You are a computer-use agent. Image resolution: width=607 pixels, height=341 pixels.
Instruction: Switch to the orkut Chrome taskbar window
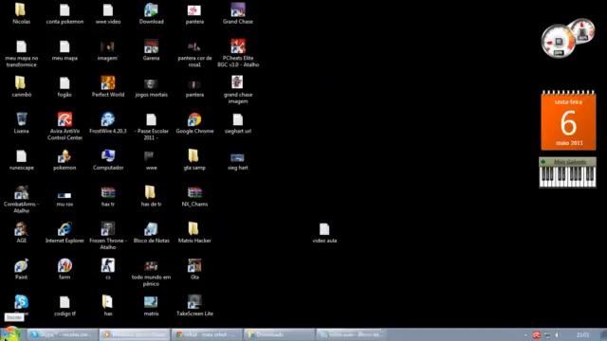pyautogui.click(x=207, y=334)
